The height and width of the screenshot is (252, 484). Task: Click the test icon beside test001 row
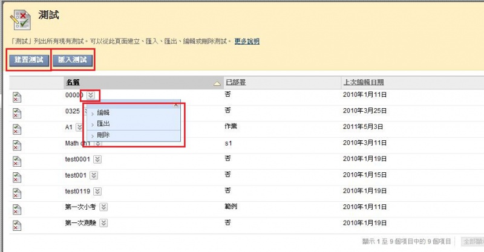17,176
